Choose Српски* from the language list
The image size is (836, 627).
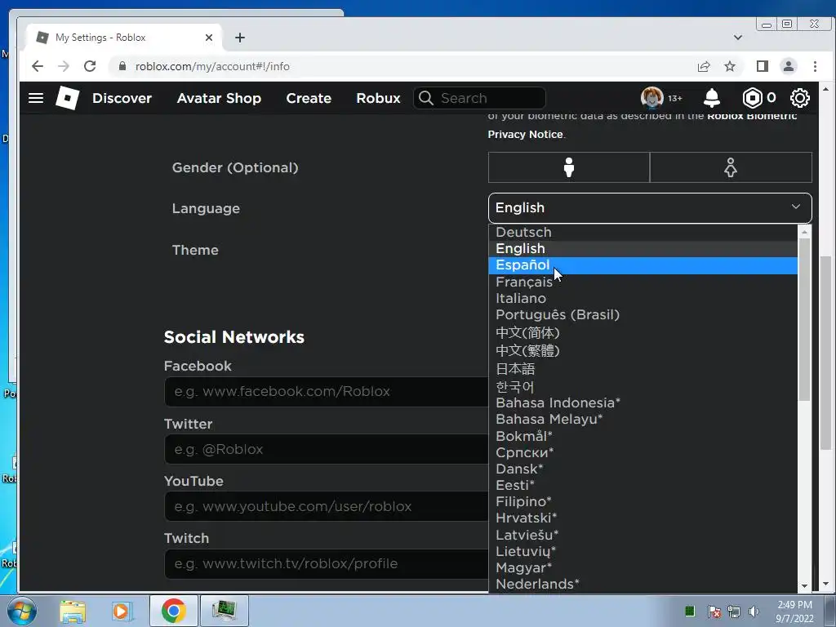click(643, 452)
